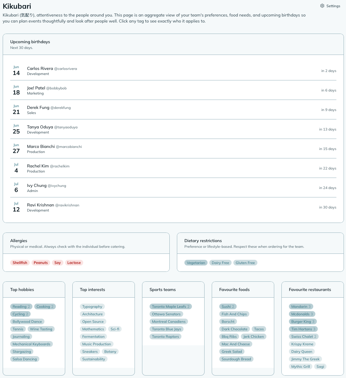This screenshot has width=346, height=378.
Task: Click the Botany interest tag
Action: pyautogui.click(x=110, y=352)
